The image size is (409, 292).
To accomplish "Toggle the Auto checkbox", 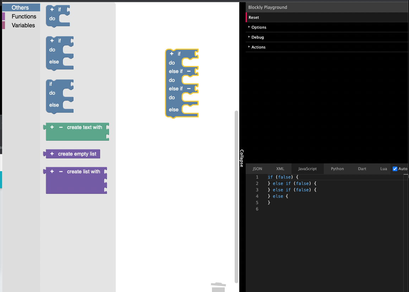I will (x=395, y=169).
